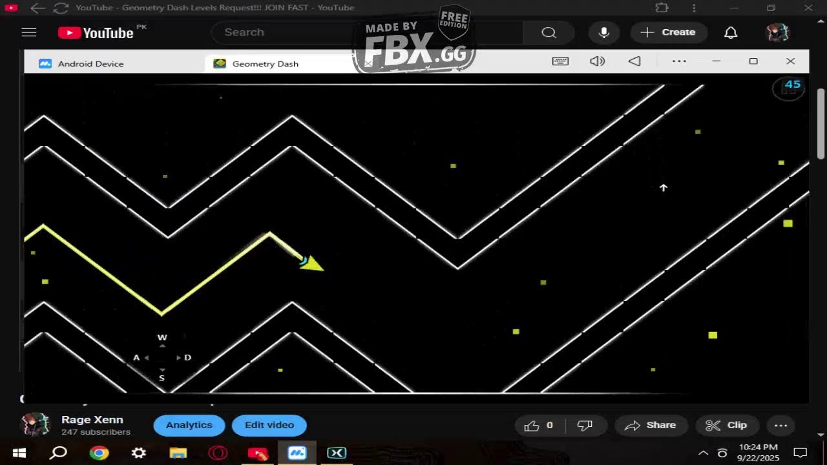Viewport: 827px width, 465px height.
Task: Open the red app icon beside Opera
Action: click(x=258, y=453)
